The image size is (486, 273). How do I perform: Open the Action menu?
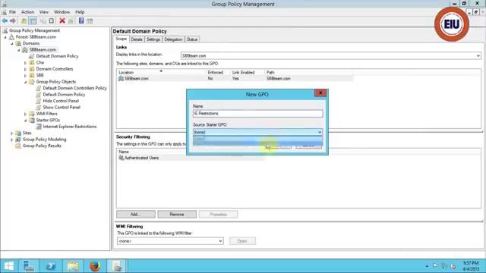pos(27,12)
